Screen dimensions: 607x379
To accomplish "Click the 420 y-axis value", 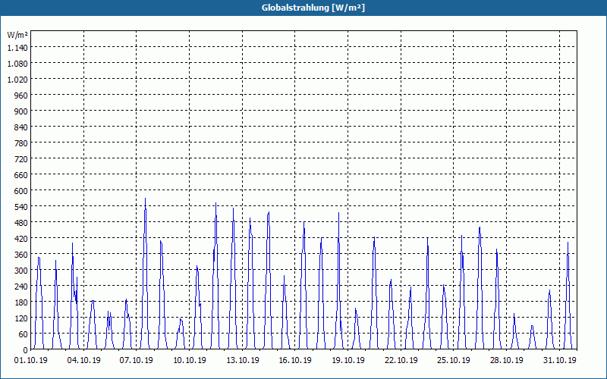I will [x=21, y=238].
